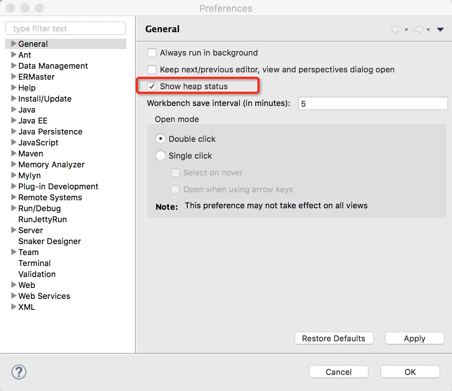The width and height of the screenshot is (452, 391).
Task: Expand the Maven node
Action: [x=14, y=153]
